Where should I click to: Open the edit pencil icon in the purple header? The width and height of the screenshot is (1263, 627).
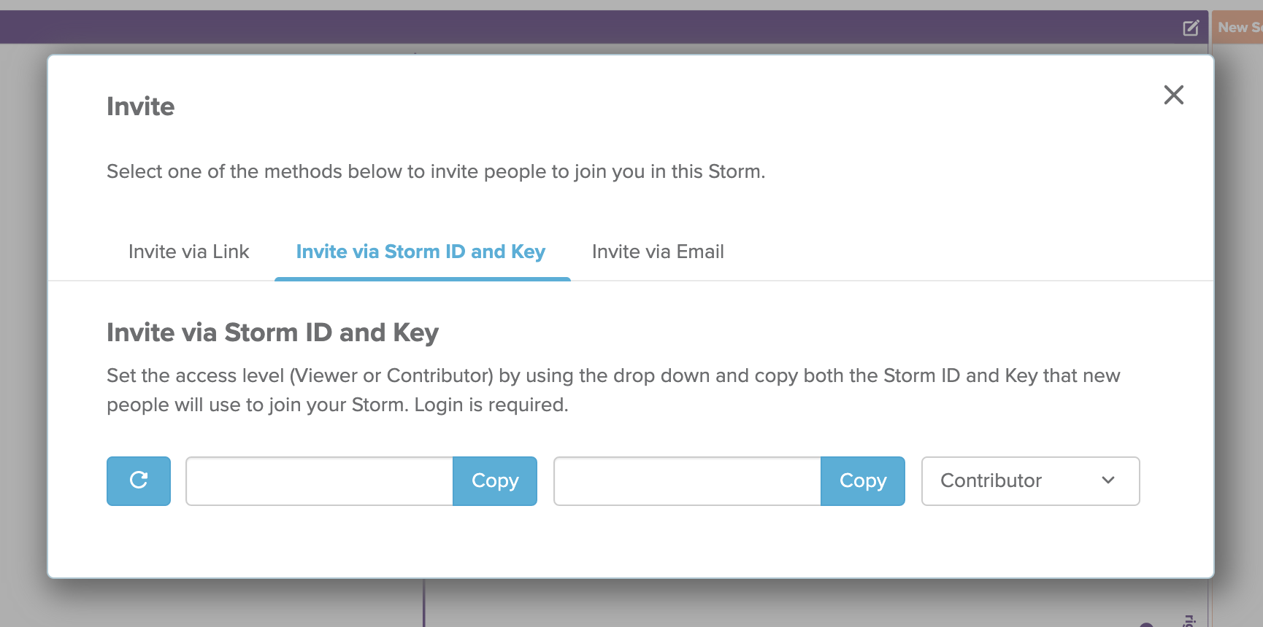click(x=1191, y=28)
